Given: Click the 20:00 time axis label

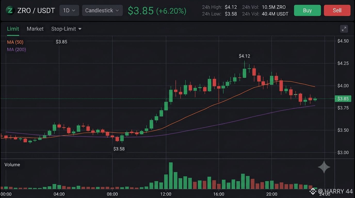Looking at the screenshot, I should [272, 194].
